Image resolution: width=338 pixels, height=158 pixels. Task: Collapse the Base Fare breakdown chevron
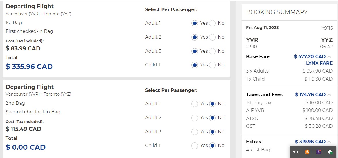(x=329, y=57)
